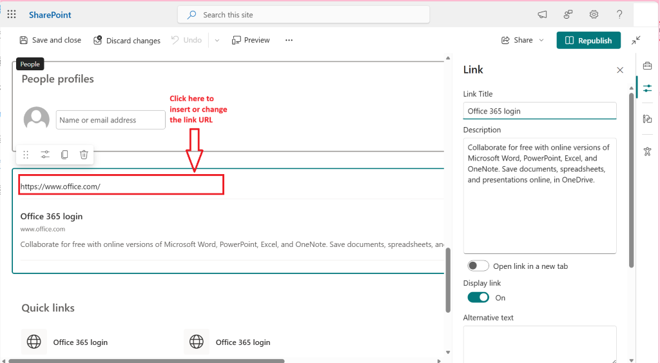Open web part edit properties icon
This screenshot has width=660, height=363.
click(45, 155)
